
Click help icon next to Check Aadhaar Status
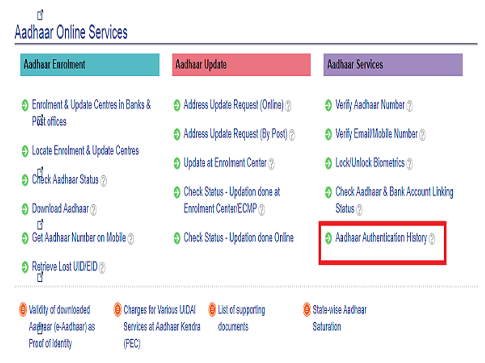click(104, 181)
